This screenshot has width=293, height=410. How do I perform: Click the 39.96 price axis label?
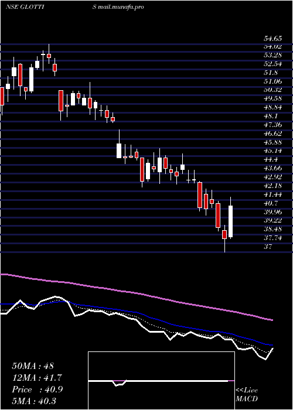[272, 211]
